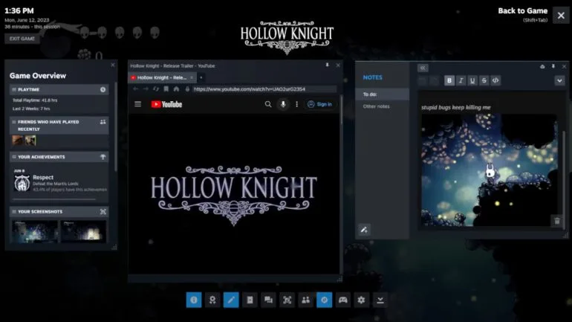Click the Hollow Knight screenshot in the note
The width and height of the screenshot is (572, 322).
coord(490,170)
